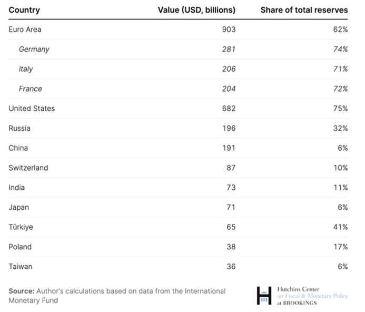Click the Italy sub-row label
Screen dimensions: 365x312
pyautogui.click(x=26, y=69)
